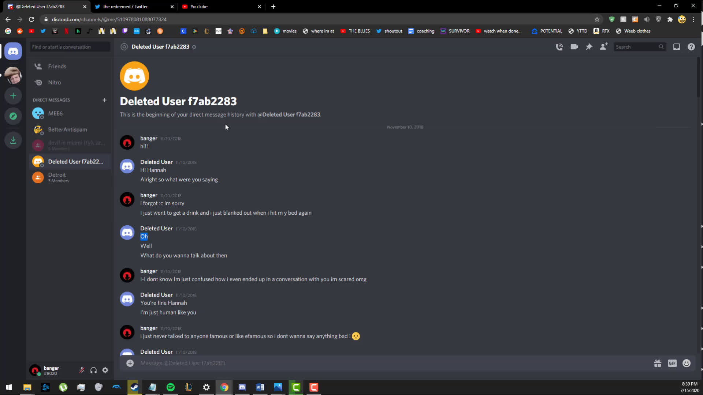Create a new direct message with plus

104,100
